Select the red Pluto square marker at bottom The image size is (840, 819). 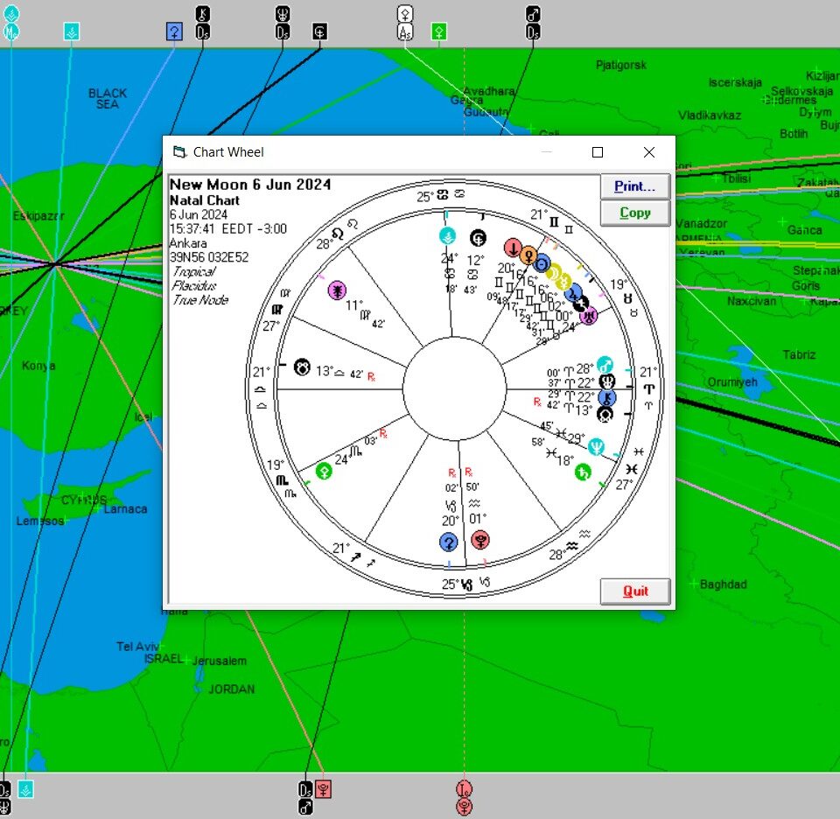pos(324,788)
